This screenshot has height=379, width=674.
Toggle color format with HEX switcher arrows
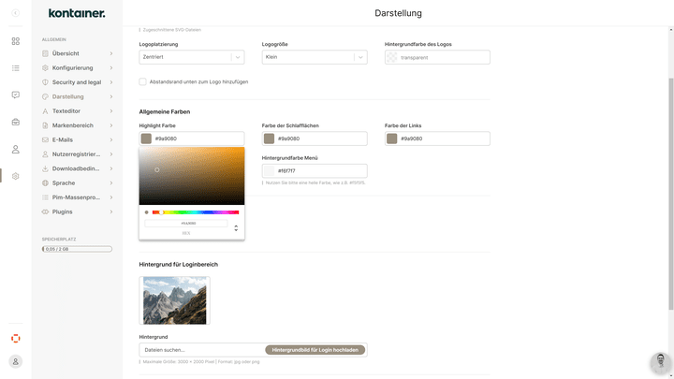tap(236, 227)
